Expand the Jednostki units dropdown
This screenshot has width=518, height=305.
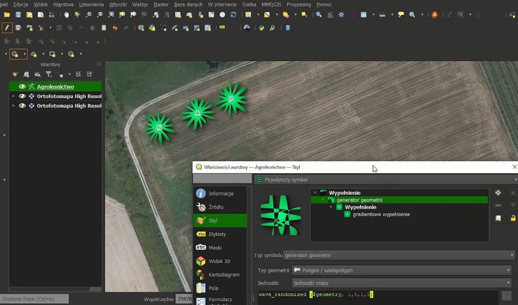click(402, 283)
